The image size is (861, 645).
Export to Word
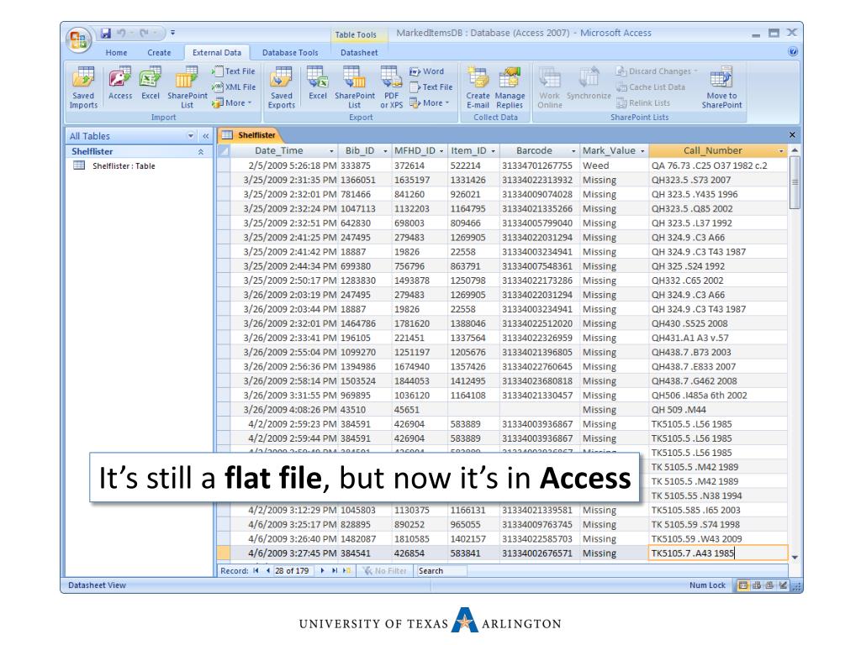click(426, 71)
